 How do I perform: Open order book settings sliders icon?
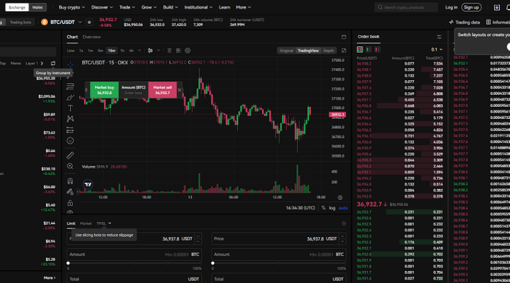[x=439, y=37]
